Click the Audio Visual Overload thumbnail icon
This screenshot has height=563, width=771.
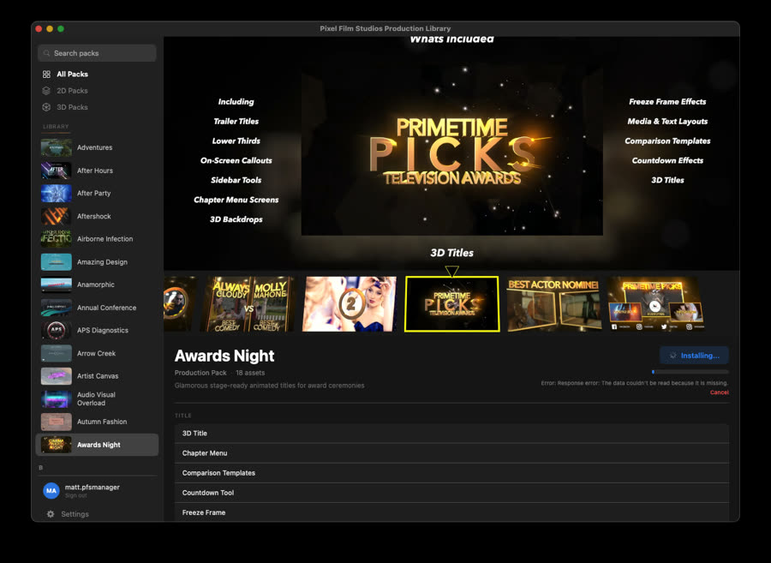click(x=56, y=398)
